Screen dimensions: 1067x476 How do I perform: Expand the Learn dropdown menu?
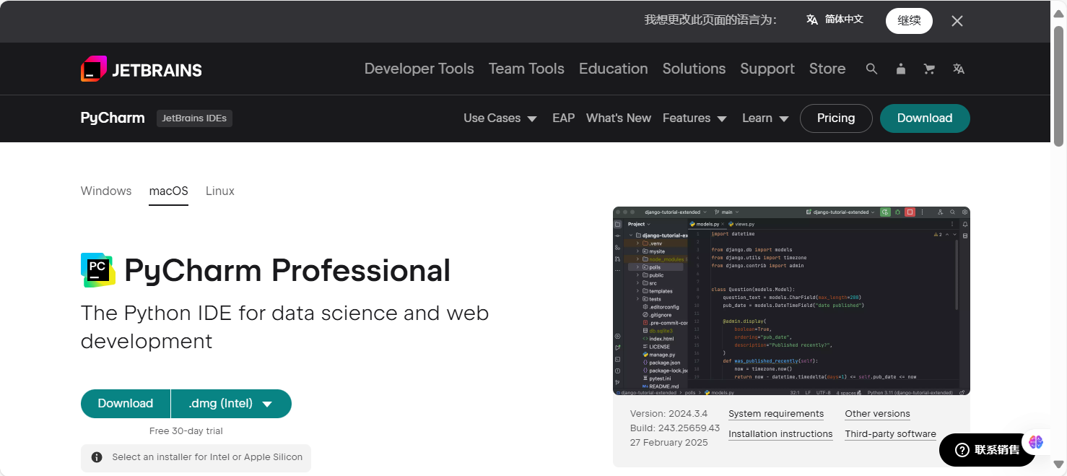[x=765, y=118]
